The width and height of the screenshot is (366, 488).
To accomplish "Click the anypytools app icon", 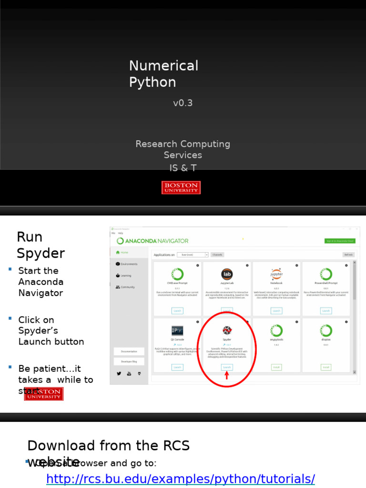I will pyautogui.click(x=276, y=331).
